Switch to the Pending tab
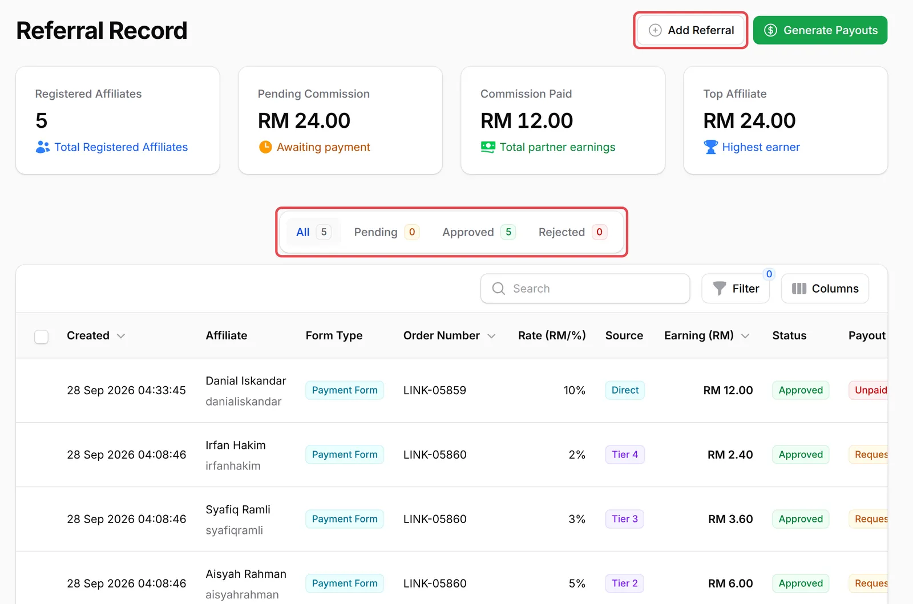This screenshot has width=913, height=604. 386,232
